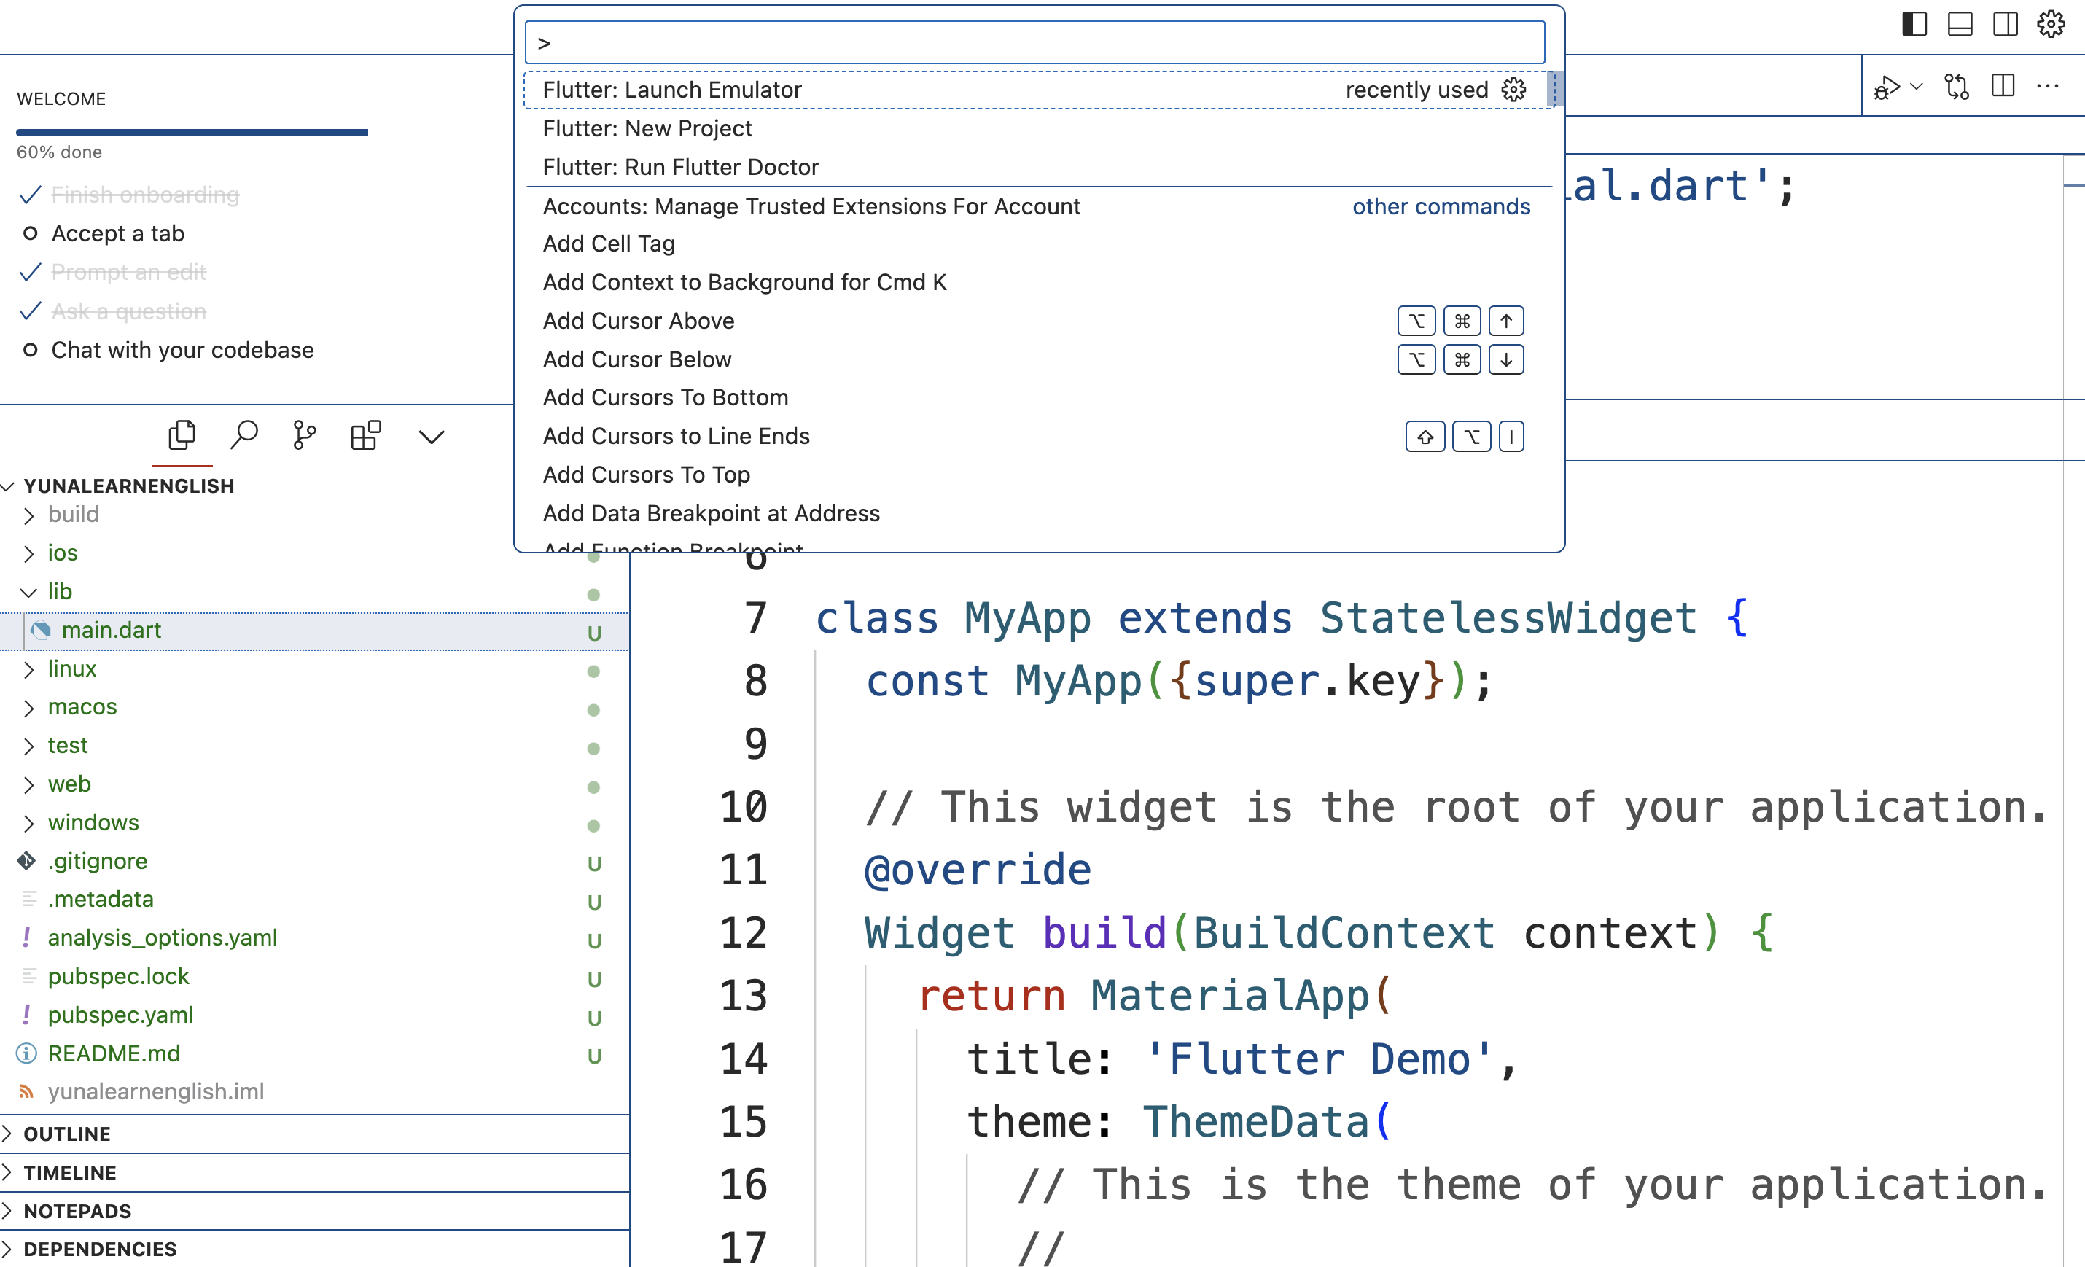Click the 60% done progress bar
Viewport: 2085px width, 1267px height.
point(192,132)
